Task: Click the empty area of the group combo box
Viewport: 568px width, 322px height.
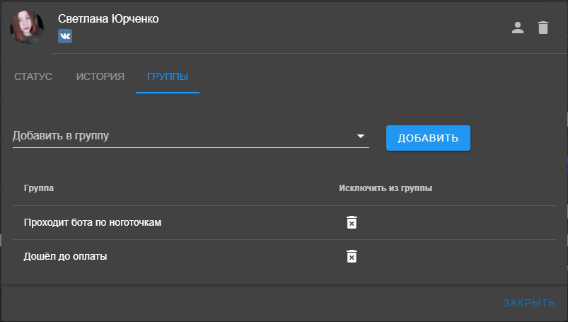Action: (232, 136)
